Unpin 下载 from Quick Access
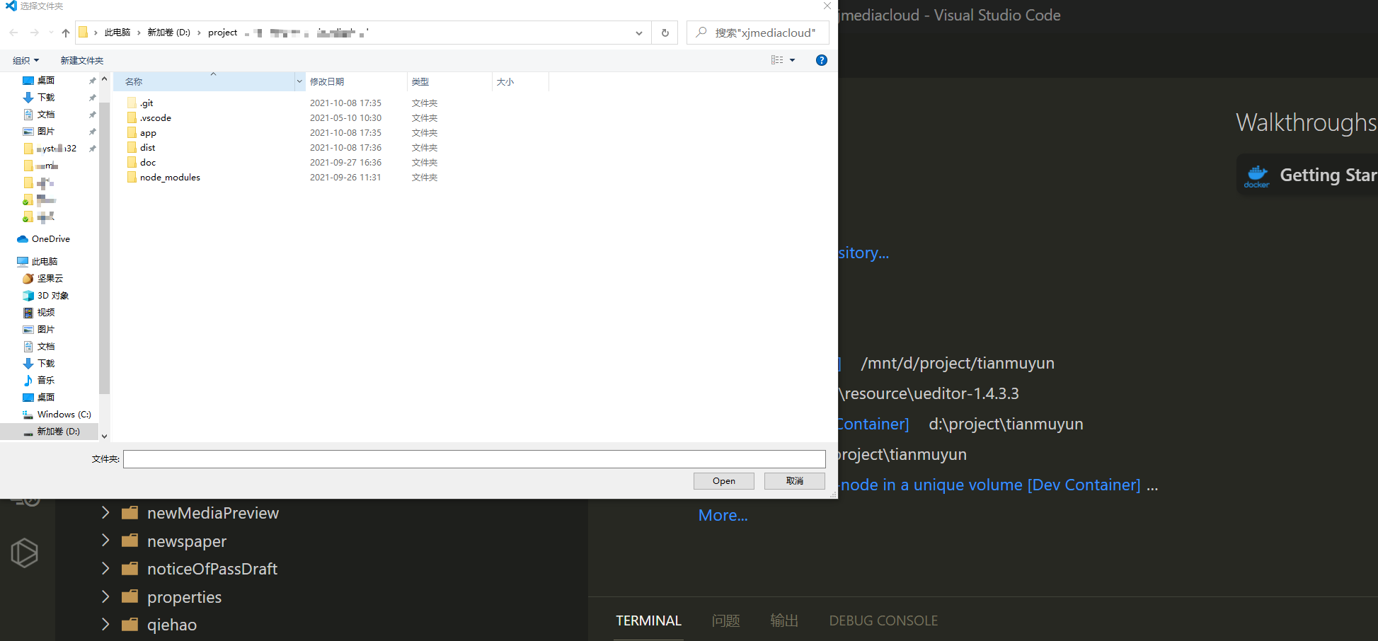This screenshot has width=1378, height=641. coord(91,97)
